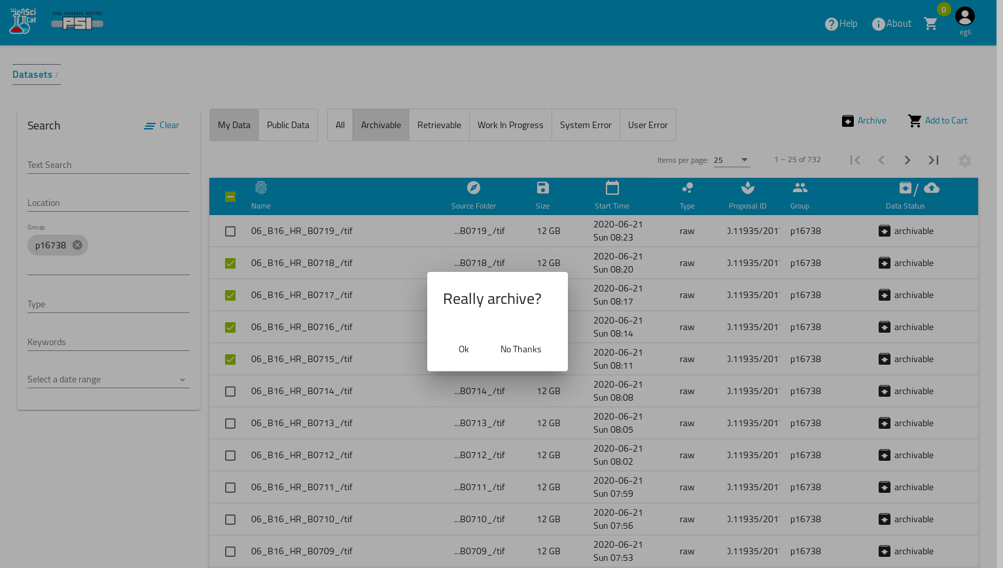The width and height of the screenshot is (1003, 568).
Task: Uncheck the 06_B16_HR_B0717_/tif row checkbox
Action: (230, 295)
